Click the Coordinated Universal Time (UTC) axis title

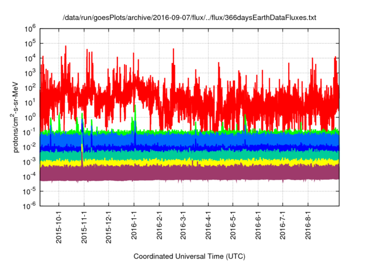coord(189,257)
